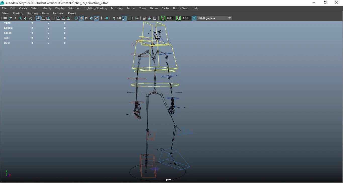Toggle the grid display icon
The width and height of the screenshot is (343, 183).
point(38,18)
